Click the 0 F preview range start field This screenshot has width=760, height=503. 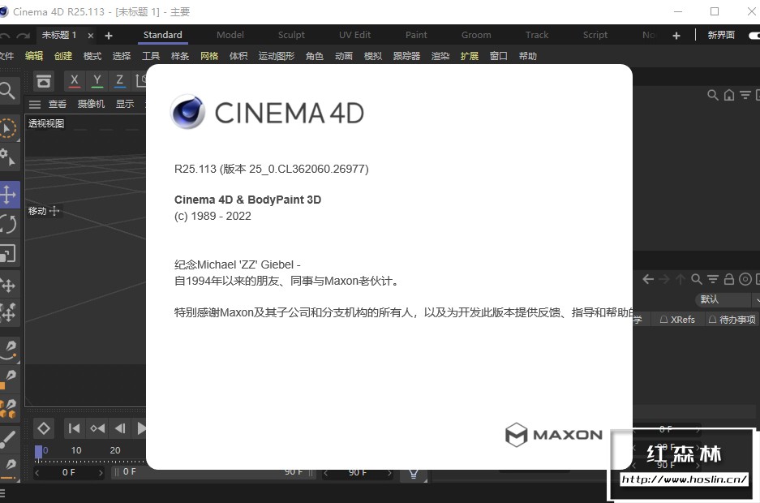130,472
